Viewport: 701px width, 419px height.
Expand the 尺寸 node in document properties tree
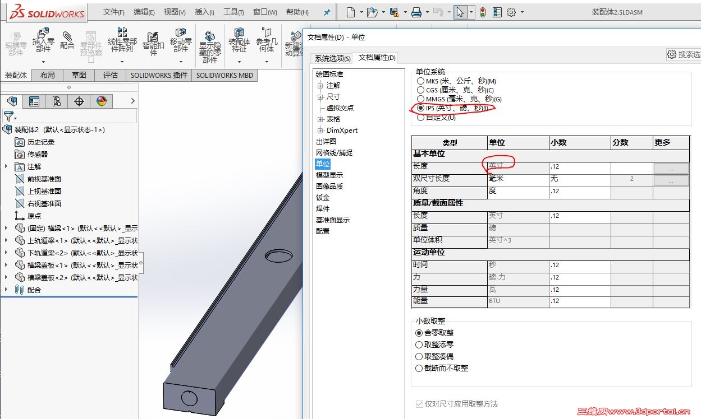(320, 97)
